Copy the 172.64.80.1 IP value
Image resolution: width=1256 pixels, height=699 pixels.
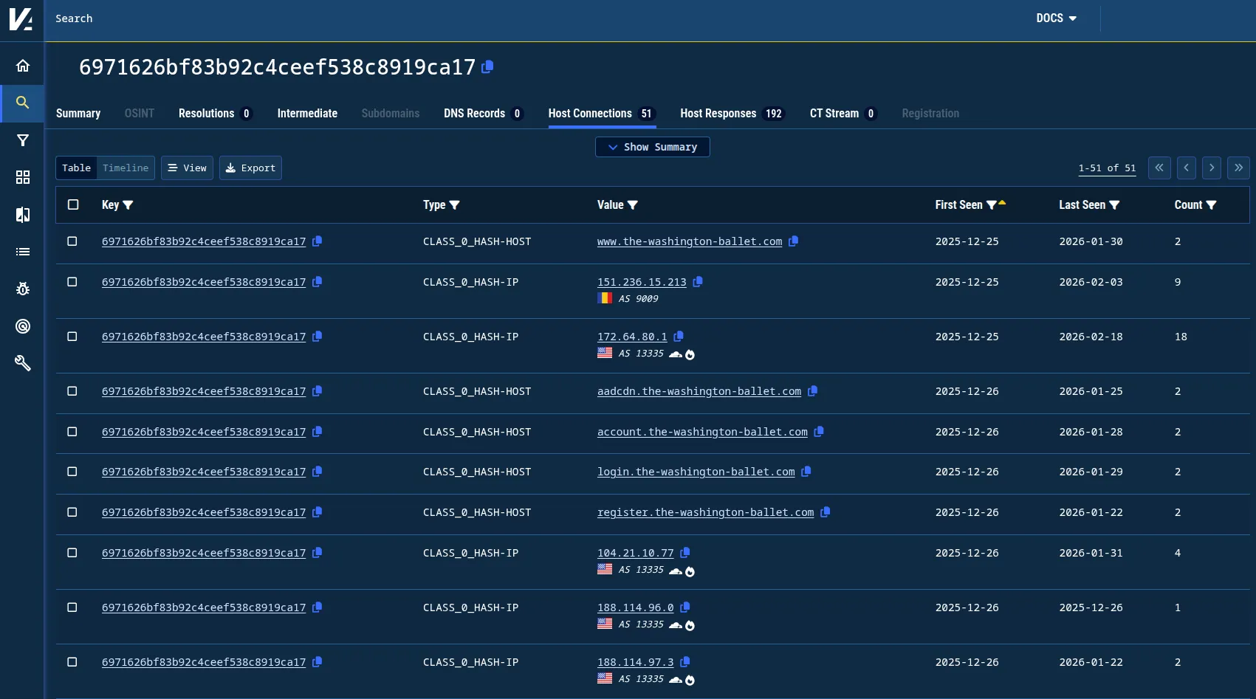point(679,337)
